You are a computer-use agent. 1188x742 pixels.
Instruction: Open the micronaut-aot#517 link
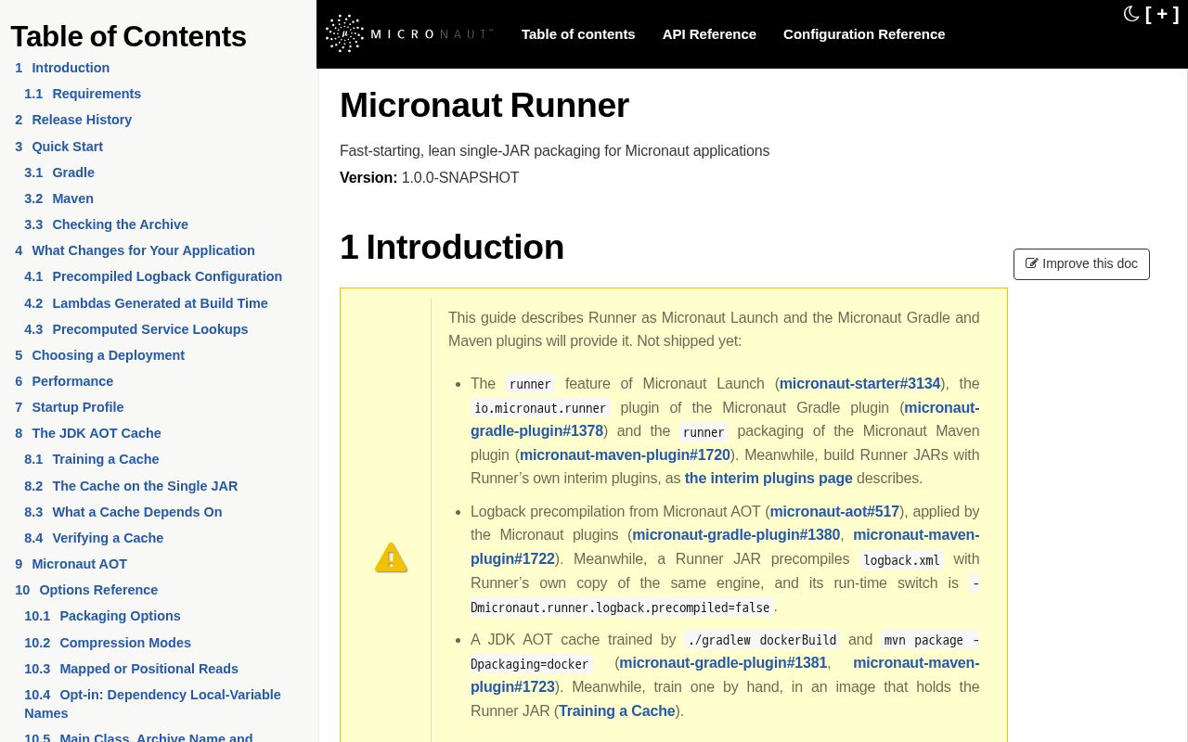click(834, 511)
